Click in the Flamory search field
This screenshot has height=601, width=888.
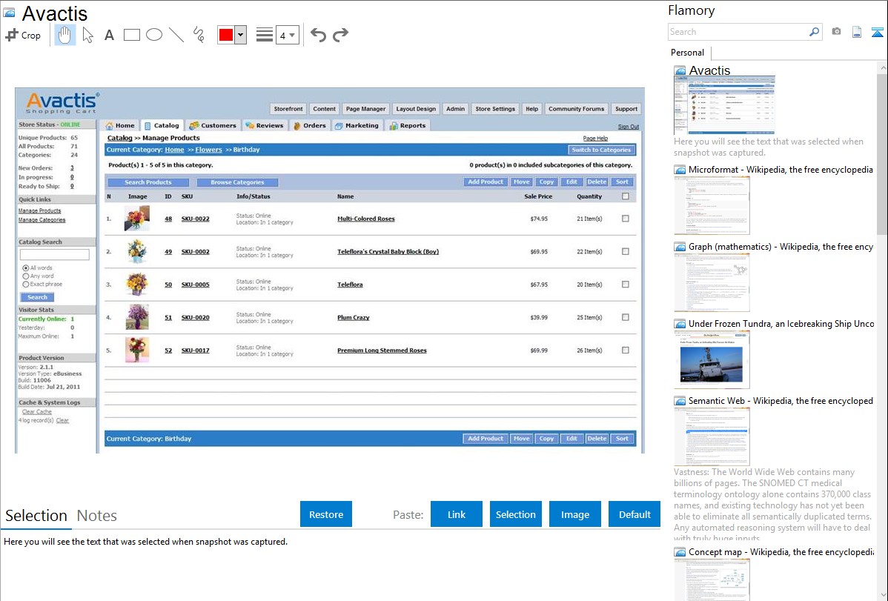[x=738, y=32]
